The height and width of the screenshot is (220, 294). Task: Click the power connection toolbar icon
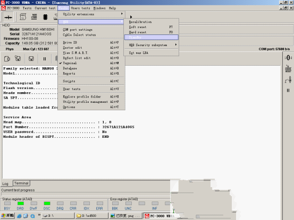pyautogui.click(x=9, y=17)
